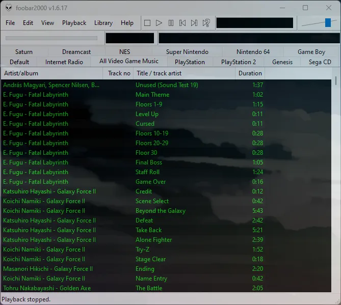Sort by the Duration column header
The width and height of the screenshot is (341, 305).
[250, 73]
